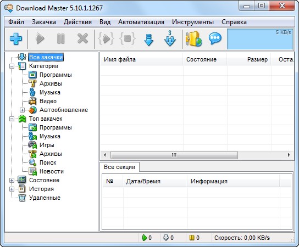Screen dimensions: 299x247
Task: Open the yellow folder site manager icon
Action: [193, 39]
